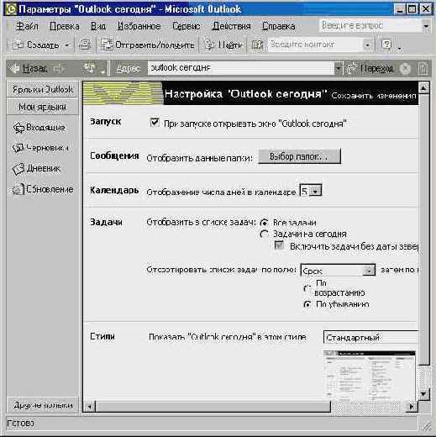436x437 pixels.
Task: Open the Journal (Дневник) shortcut
Action: (36, 169)
